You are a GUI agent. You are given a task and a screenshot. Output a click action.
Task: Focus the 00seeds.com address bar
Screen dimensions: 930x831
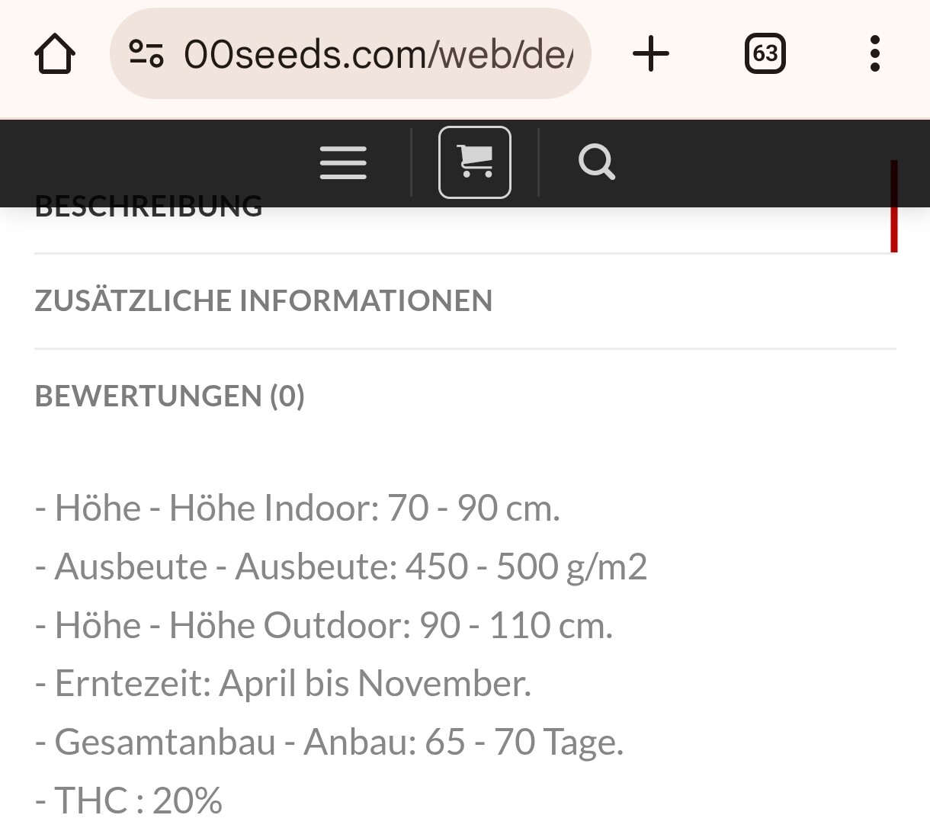(x=377, y=54)
